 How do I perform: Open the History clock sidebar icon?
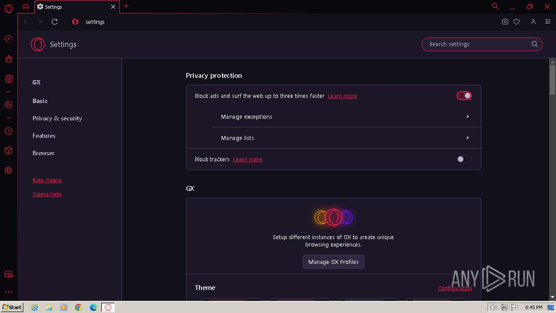point(8,131)
